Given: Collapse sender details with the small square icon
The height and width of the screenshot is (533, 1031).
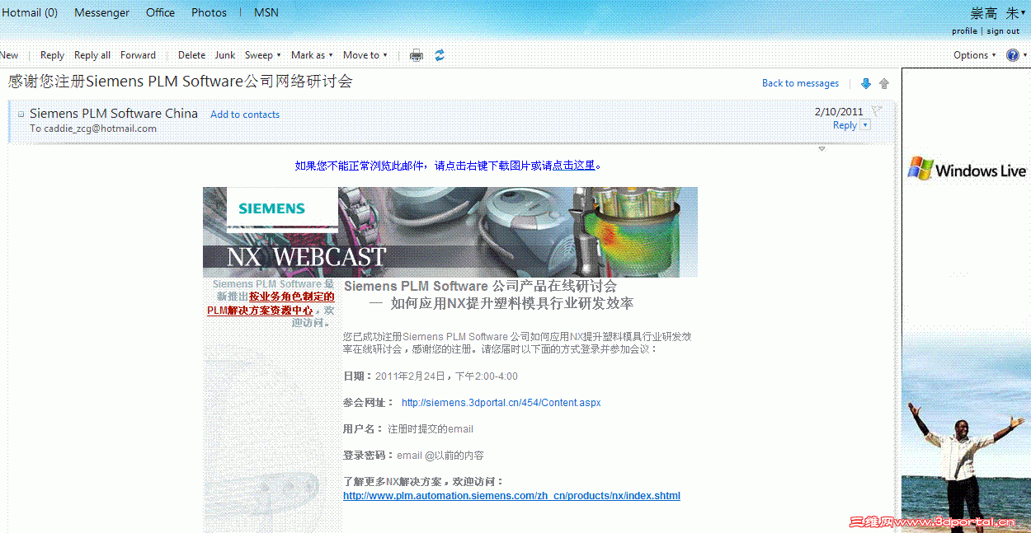Looking at the screenshot, I should (x=21, y=115).
